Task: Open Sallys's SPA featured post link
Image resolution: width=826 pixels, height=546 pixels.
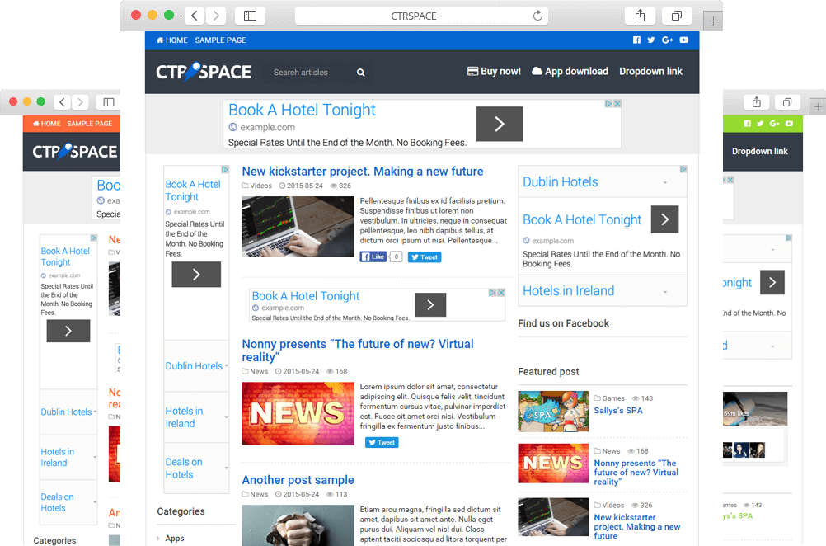Action: 618,411
